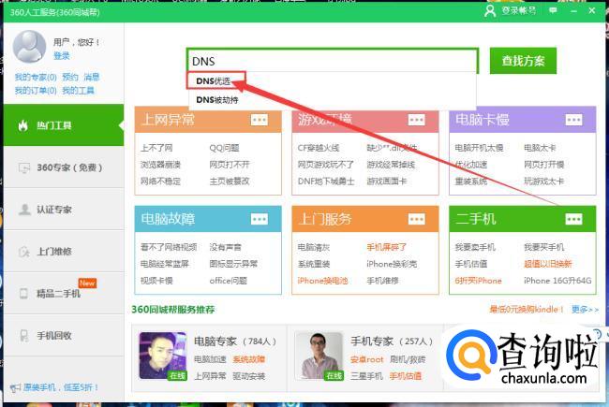Click the 登录 link under greeting

62,56
